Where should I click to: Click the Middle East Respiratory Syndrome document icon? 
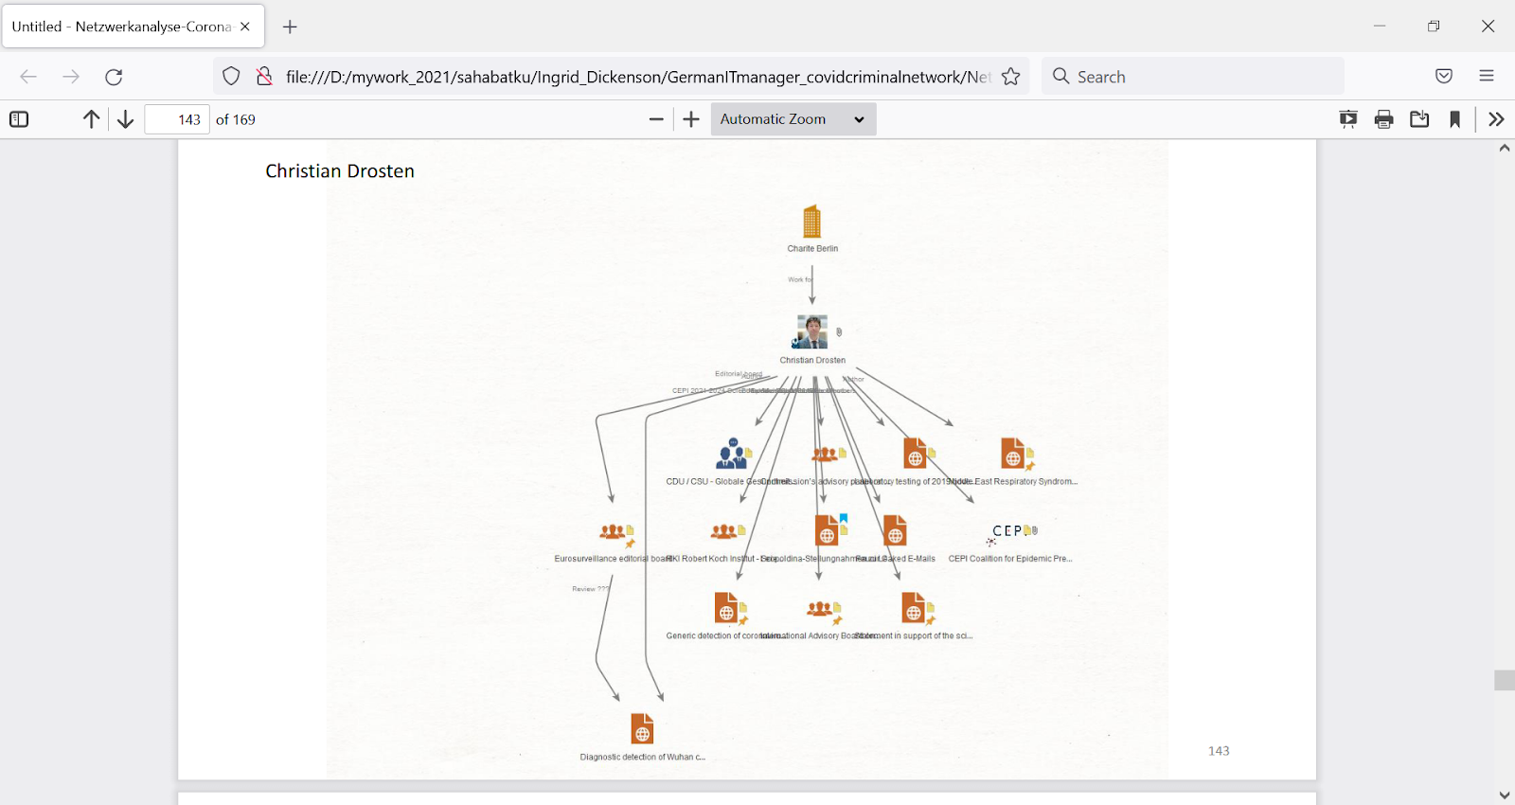click(1013, 454)
